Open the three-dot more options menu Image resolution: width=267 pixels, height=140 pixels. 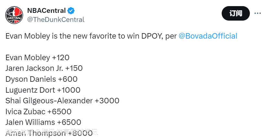[x=258, y=13]
